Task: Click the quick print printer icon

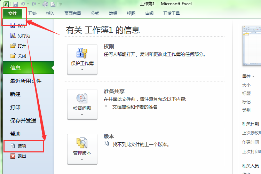Action: coord(45,4)
